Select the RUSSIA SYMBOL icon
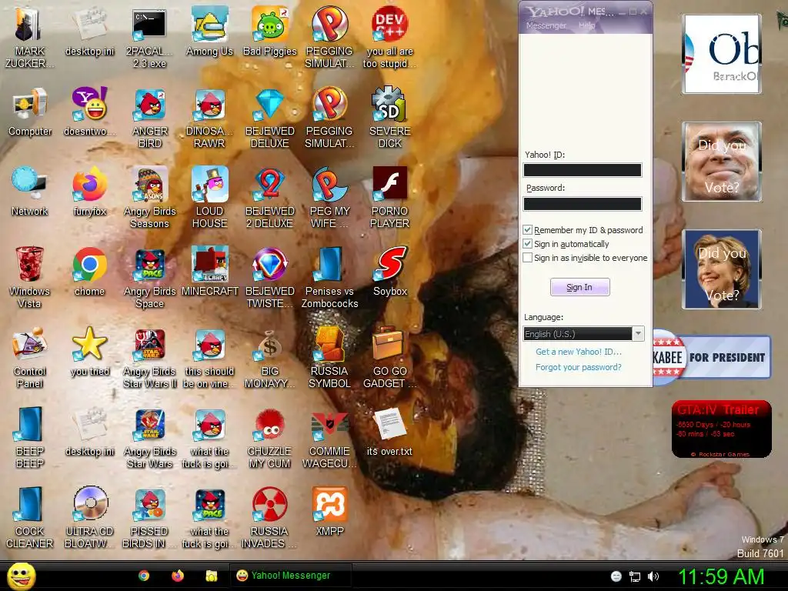 329,357
